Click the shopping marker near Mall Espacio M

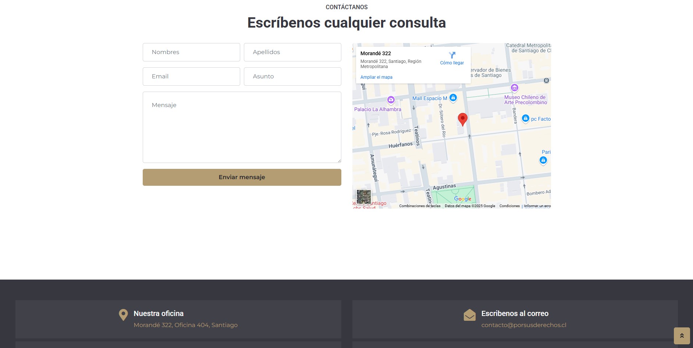point(453,97)
